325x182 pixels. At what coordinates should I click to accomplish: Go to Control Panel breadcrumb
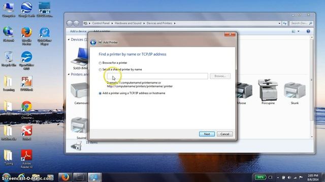tap(101, 23)
